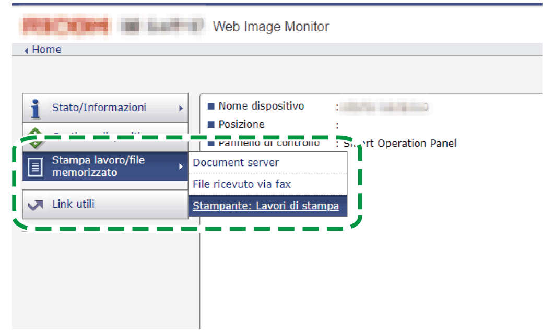Click the blue square bullet beside Nome dispositivo

210,106
